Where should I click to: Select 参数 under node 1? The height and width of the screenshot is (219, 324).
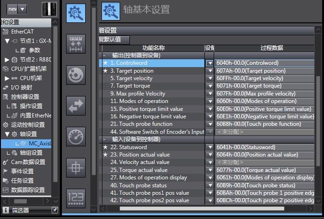click(34, 50)
